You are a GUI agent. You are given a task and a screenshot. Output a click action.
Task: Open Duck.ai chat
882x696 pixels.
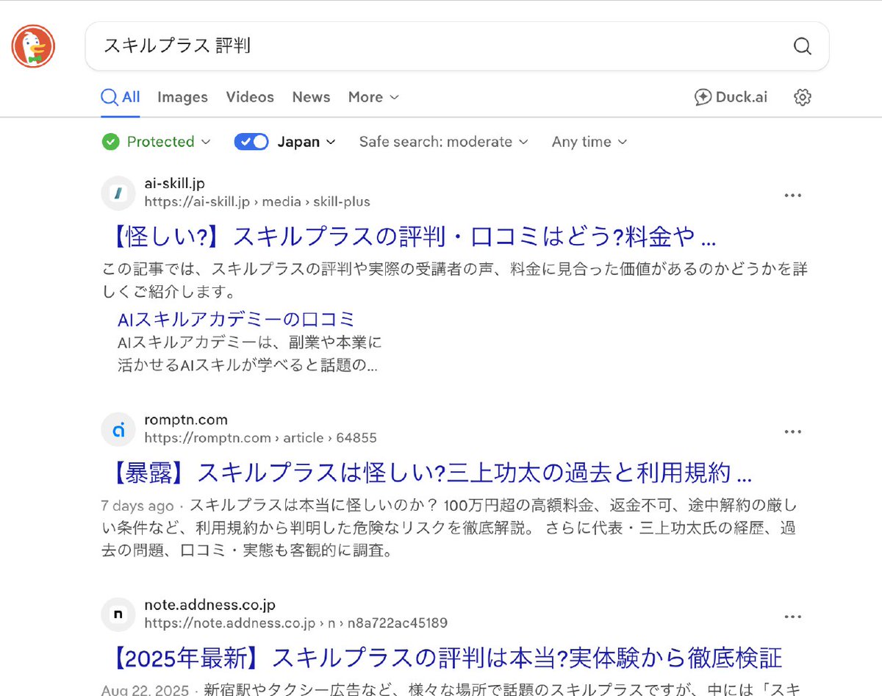pyautogui.click(x=731, y=96)
